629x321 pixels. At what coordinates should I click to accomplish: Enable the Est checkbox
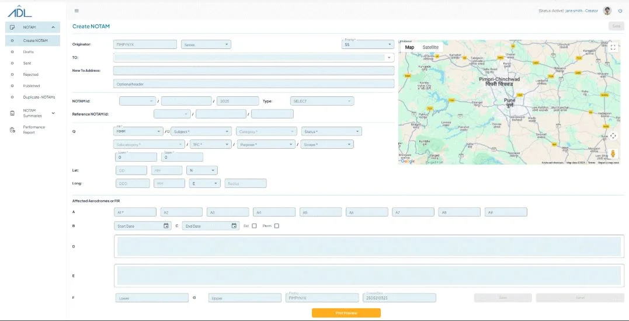coord(254,226)
